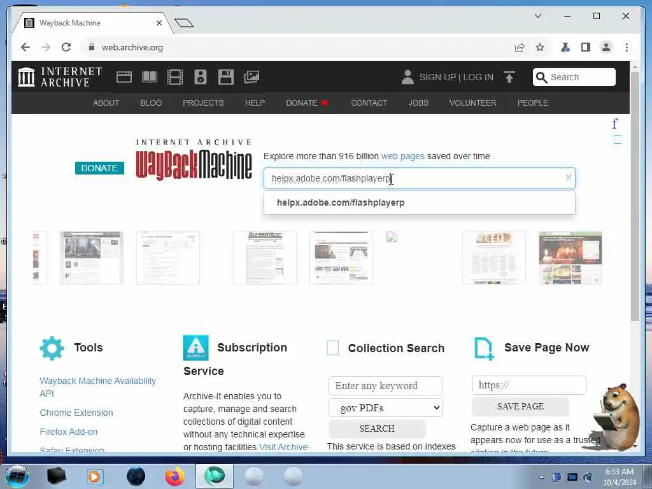Click the SIGN UP link
This screenshot has width=652, height=489.
tap(437, 77)
